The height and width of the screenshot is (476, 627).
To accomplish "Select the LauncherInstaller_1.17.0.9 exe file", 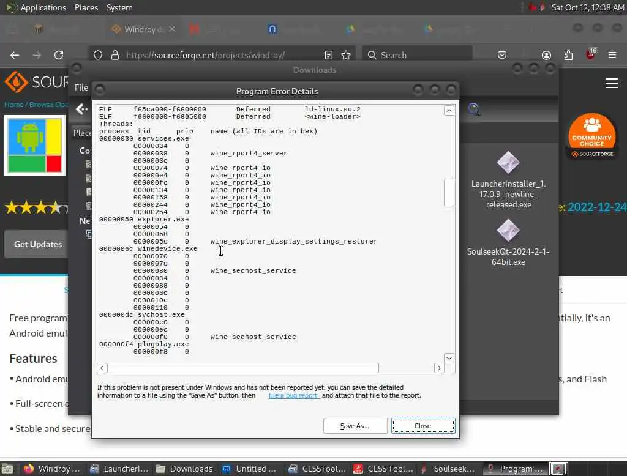I will pyautogui.click(x=508, y=180).
